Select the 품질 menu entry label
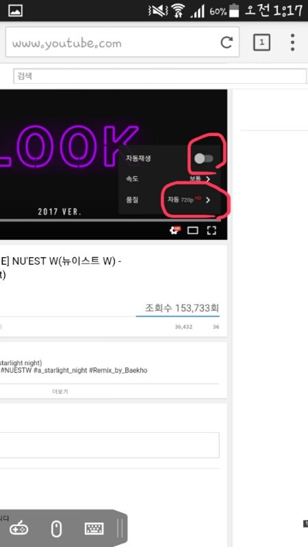Viewport: 308px width, 547px height. (x=132, y=200)
